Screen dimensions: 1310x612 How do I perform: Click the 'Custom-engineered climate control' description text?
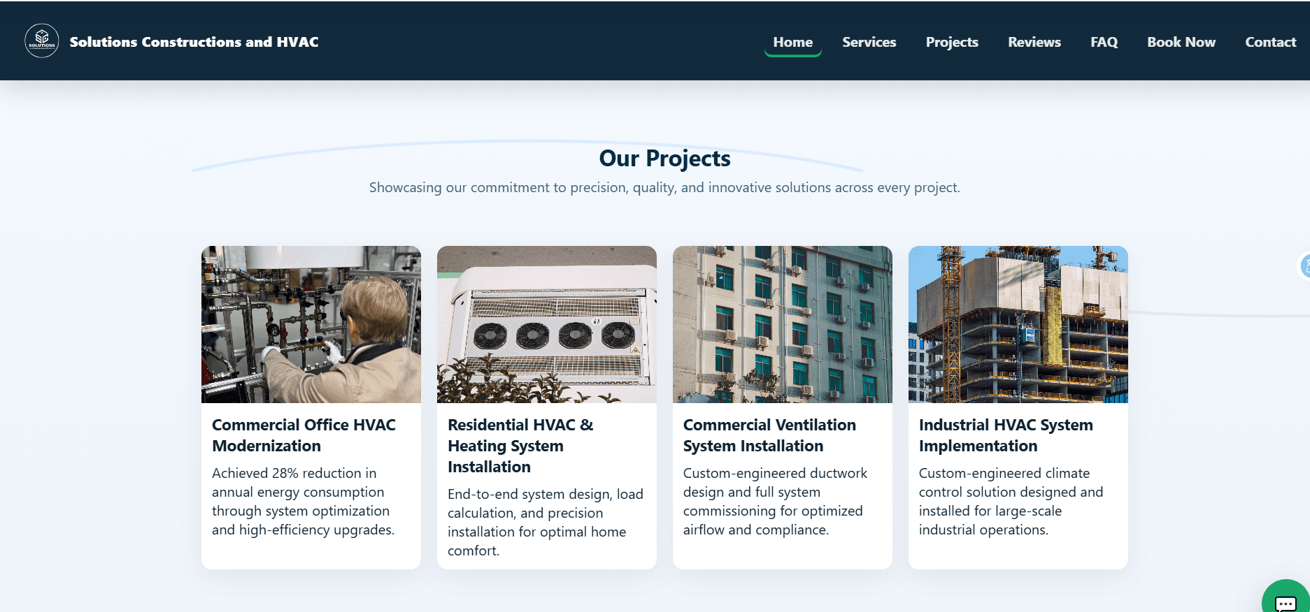point(1011,502)
